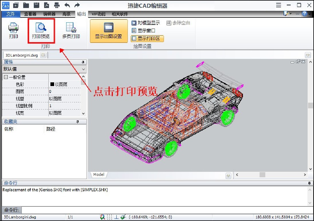The width and height of the screenshot is (314, 221).
Task: Click the 线型比例 value 1
Action: (x=65, y=106)
